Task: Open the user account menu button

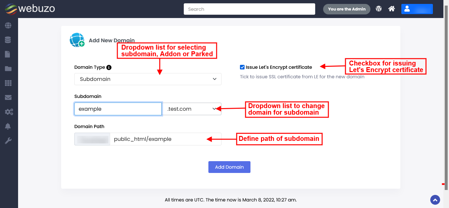Action: tap(417, 9)
